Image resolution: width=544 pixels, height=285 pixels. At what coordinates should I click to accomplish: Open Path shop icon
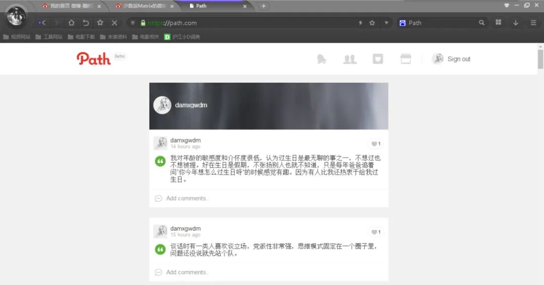(x=405, y=59)
